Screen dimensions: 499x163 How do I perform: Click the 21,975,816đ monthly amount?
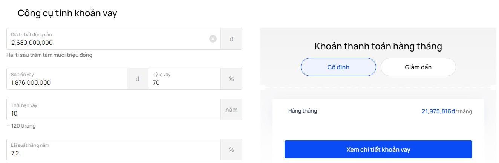click(x=439, y=111)
